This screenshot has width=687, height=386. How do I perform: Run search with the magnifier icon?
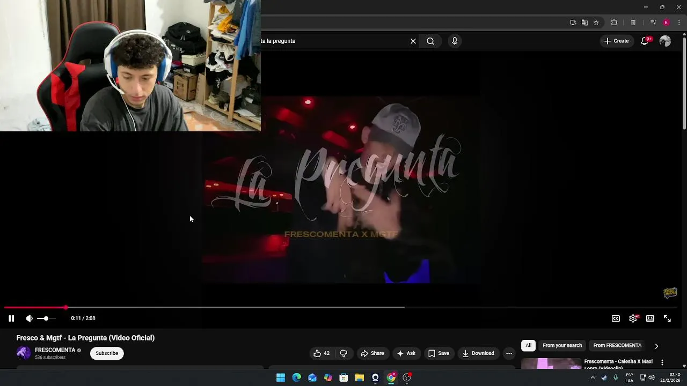[430, 41]
